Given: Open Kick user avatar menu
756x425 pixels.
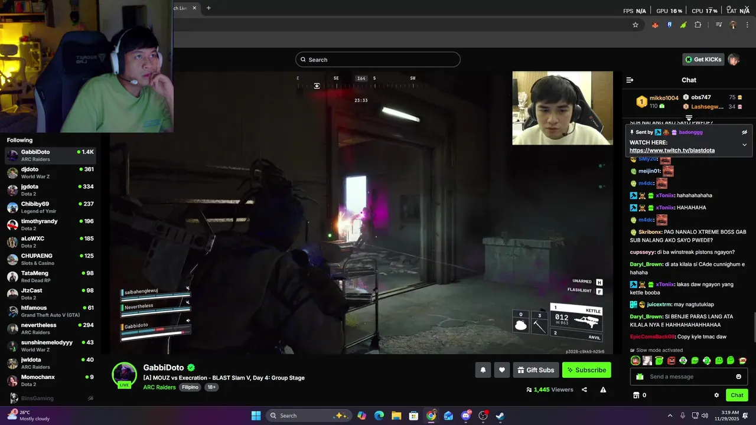Looking at the screenshot, I should pos(734,60).
